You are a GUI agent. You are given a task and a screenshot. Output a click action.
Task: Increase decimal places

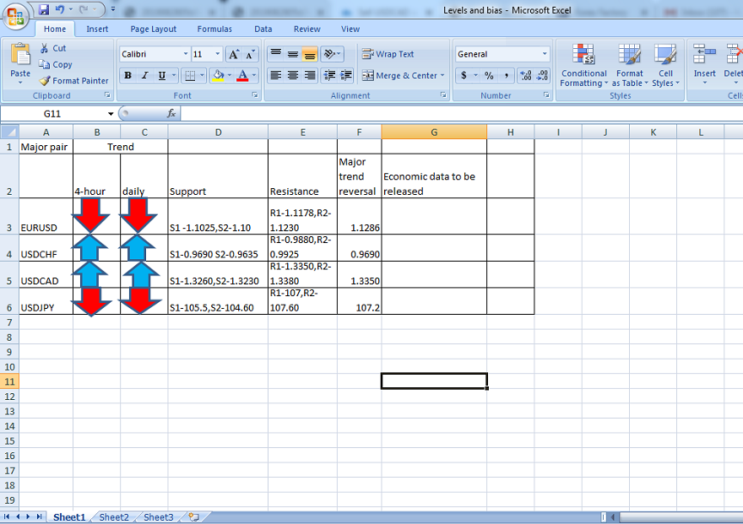[x=525, y=75]
